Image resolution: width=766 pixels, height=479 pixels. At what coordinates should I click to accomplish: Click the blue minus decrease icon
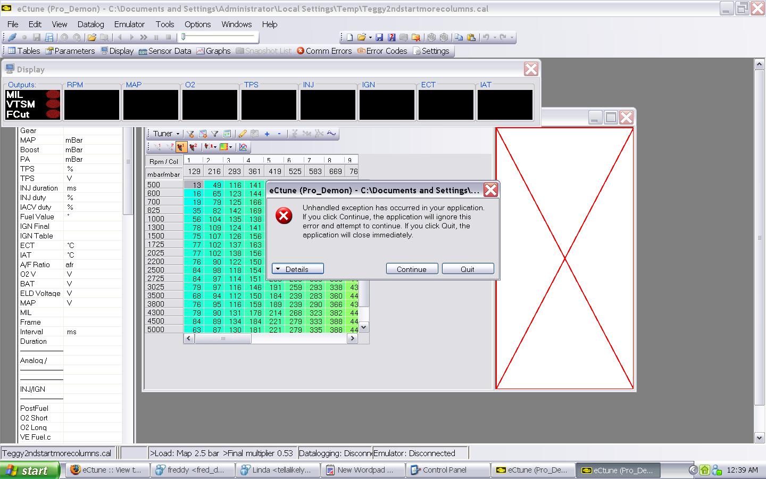[x=279, y=134]
